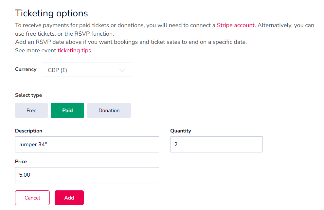Click the Currency label
The height and width of the screenshot is (210, 324).
tap(26, 69)
